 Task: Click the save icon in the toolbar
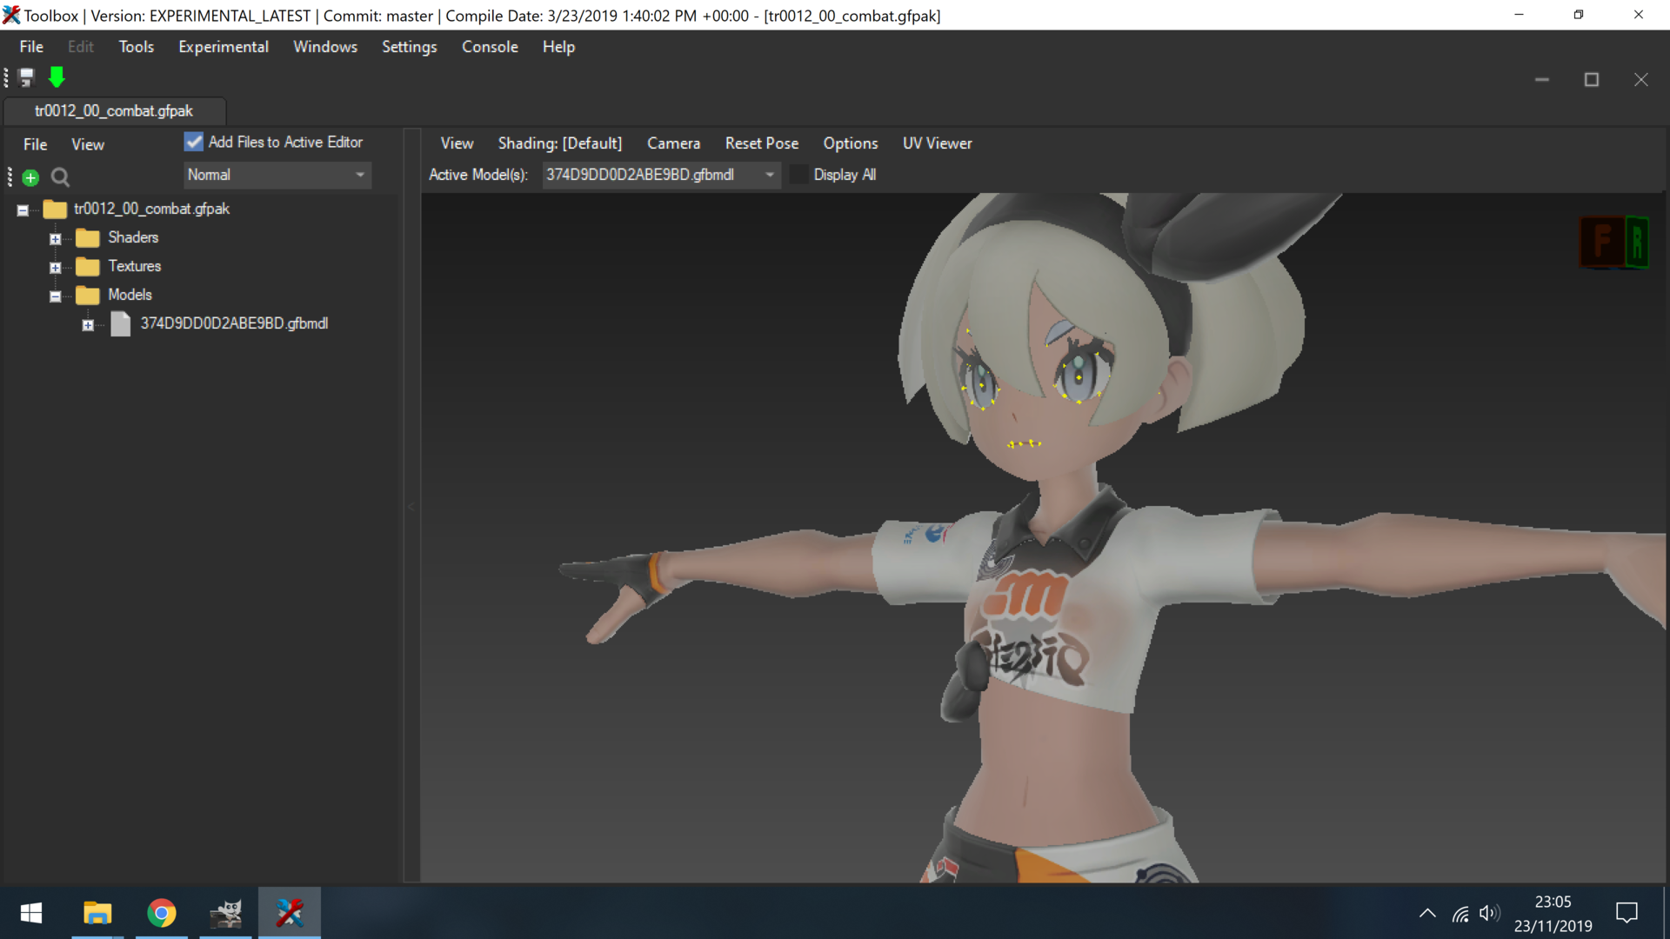(26, 78)
